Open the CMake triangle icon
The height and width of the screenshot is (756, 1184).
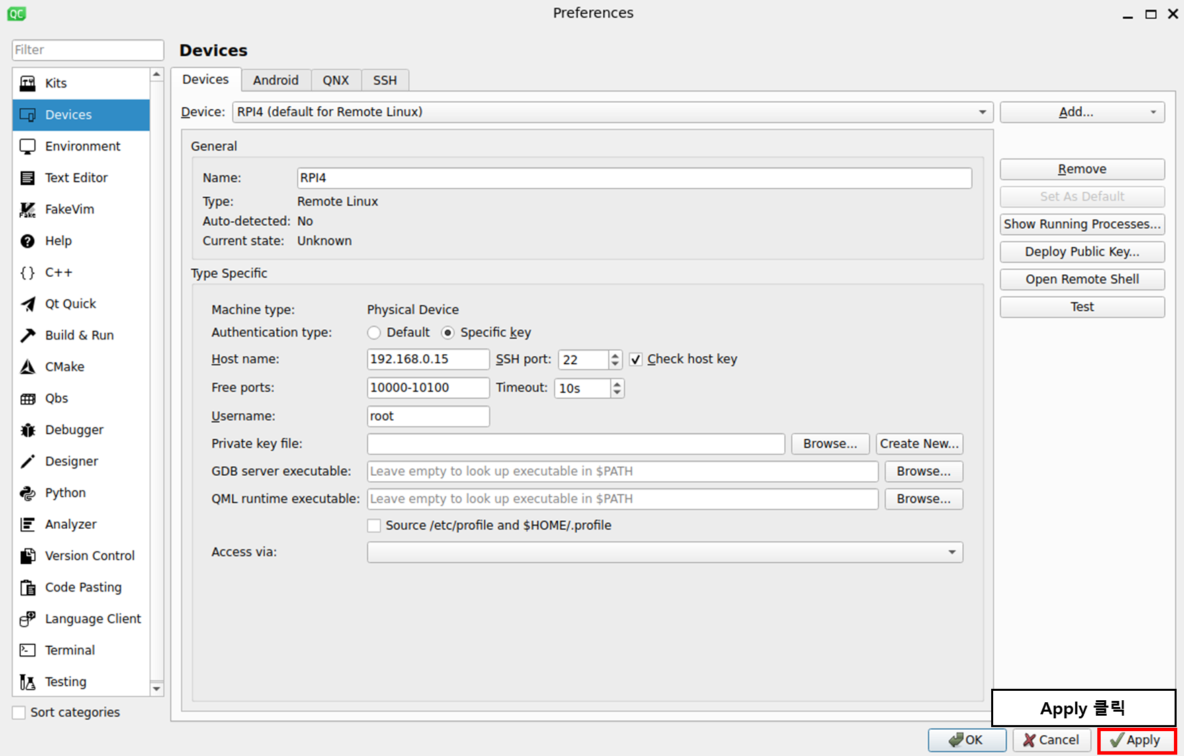(x=28, y=367)
